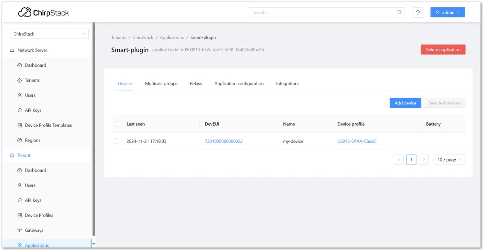The image size is (484, 251).
Task: Open the help question mark button
Action: 418,12
